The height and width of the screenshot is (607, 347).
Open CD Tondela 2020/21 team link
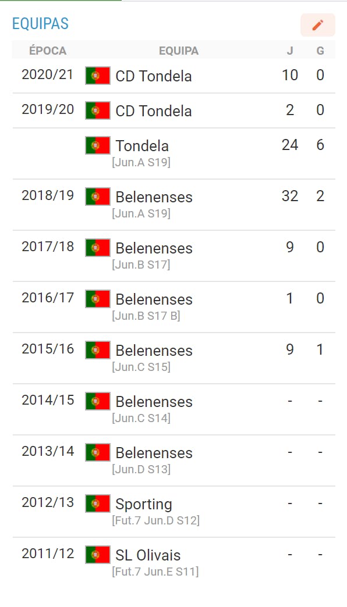click(x=154, y=76)
